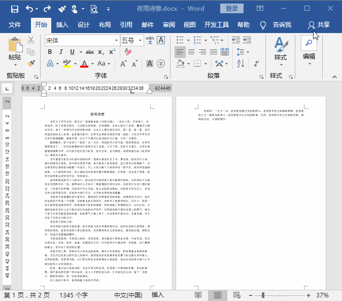The width and height of the screenshot is (342, 301).
Task: Toggle Bold formatting
Action: tap(50, 52)
